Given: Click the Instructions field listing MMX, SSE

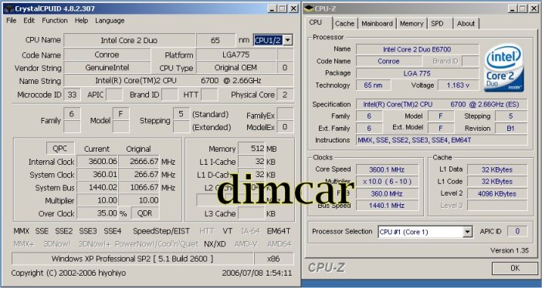Looking at the screenshot, I should (442, 140).
